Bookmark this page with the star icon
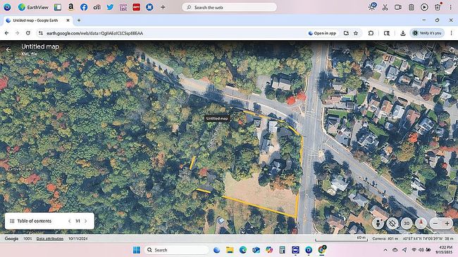 (x=356, y=33)
